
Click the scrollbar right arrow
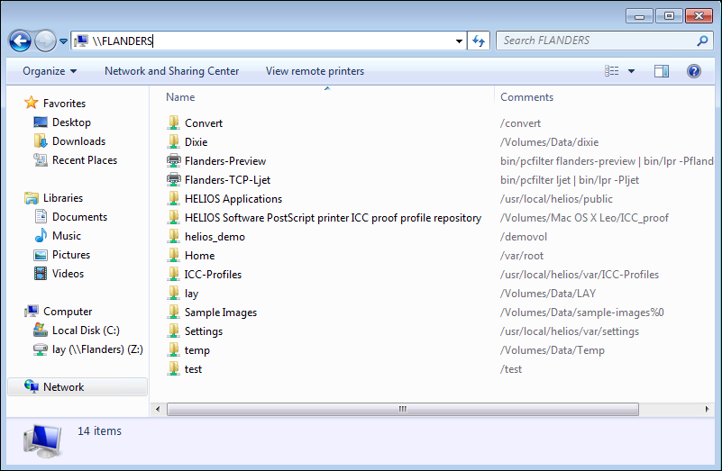pos(707,409)
